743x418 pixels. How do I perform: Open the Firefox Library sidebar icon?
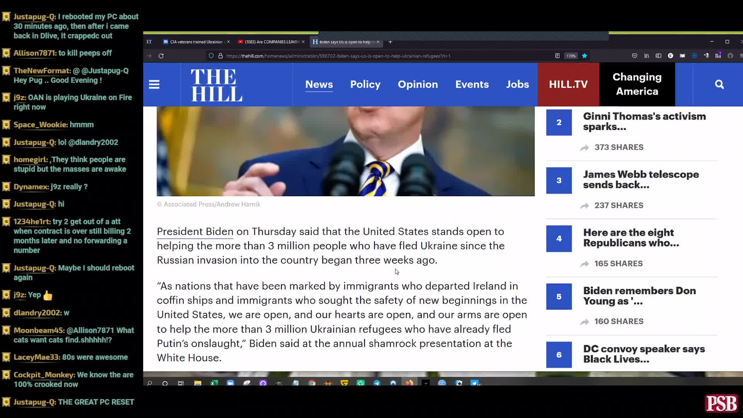(x=647, y=55)
